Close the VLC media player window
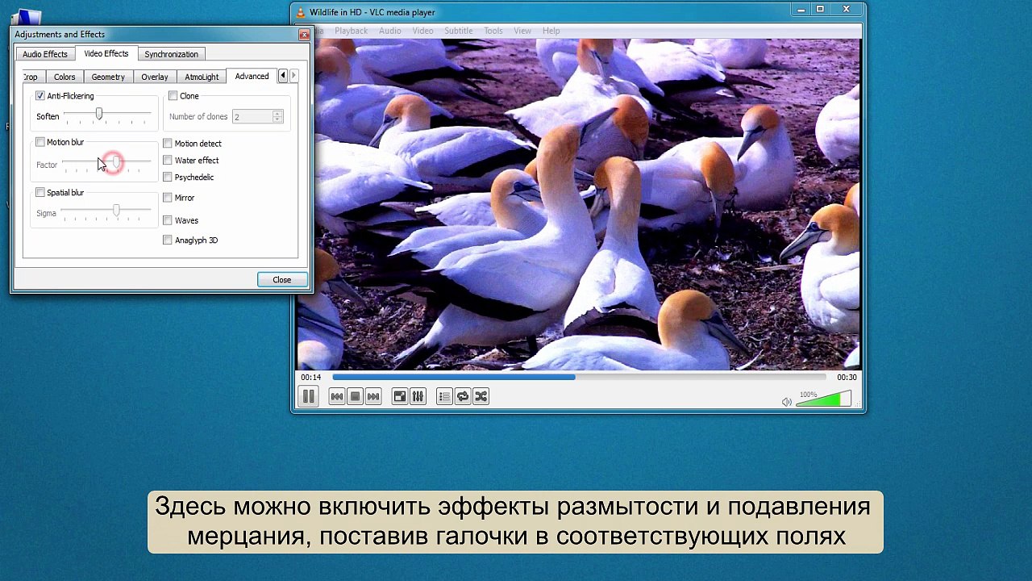Viewport: 1032px width, 581px height. click(x=847, y=10)
